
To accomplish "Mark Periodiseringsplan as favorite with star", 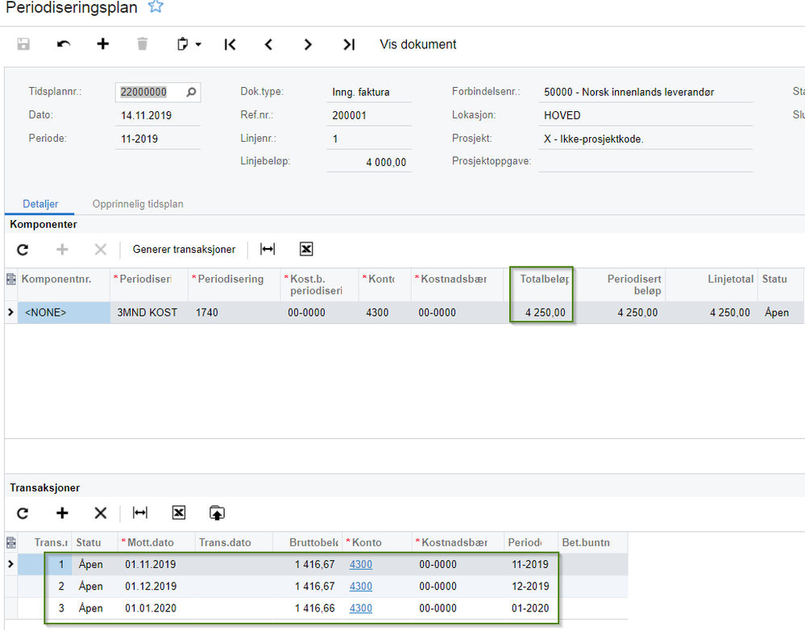I will (x=156, y=6).
